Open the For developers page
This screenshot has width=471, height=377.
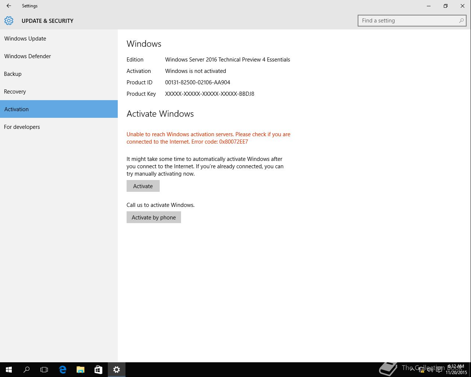click(x=59, y=127)
